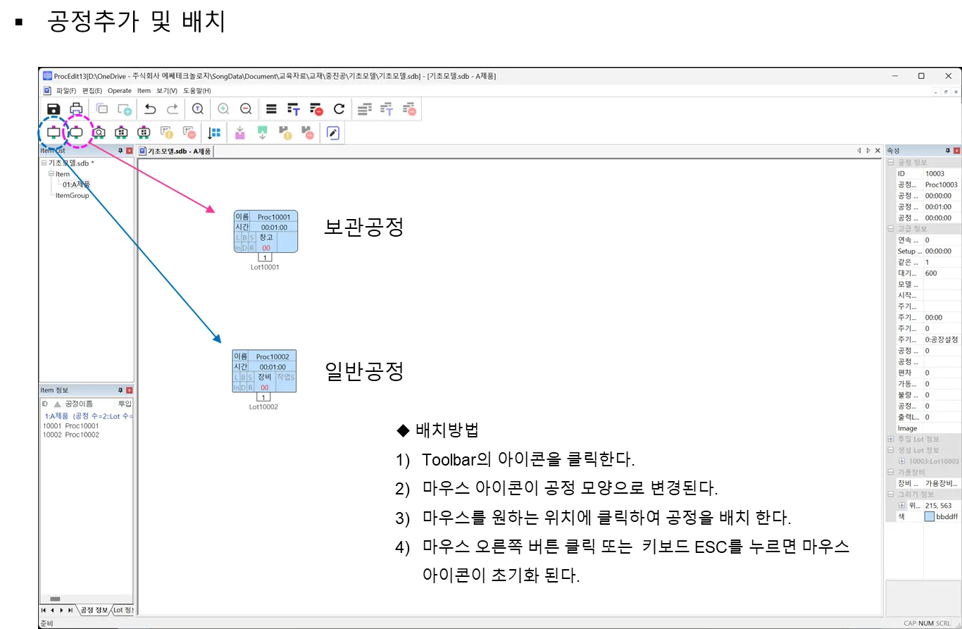Click the bbddff color swatch
Viewport: 962px width, 629px height.
(x=929, y=516)
